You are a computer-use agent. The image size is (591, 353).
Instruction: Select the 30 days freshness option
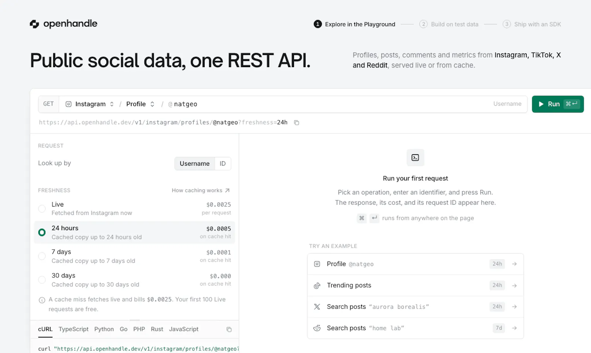134,280
